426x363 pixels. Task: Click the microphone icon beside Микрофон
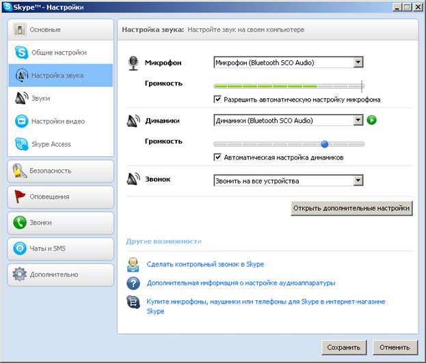133,63
